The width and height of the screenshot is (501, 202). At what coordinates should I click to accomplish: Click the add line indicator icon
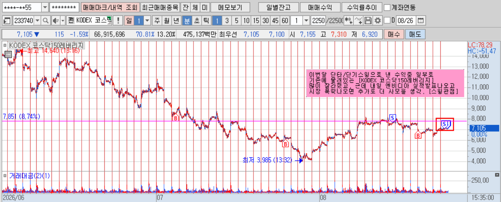pyautogui.click(x=358, y=21)
